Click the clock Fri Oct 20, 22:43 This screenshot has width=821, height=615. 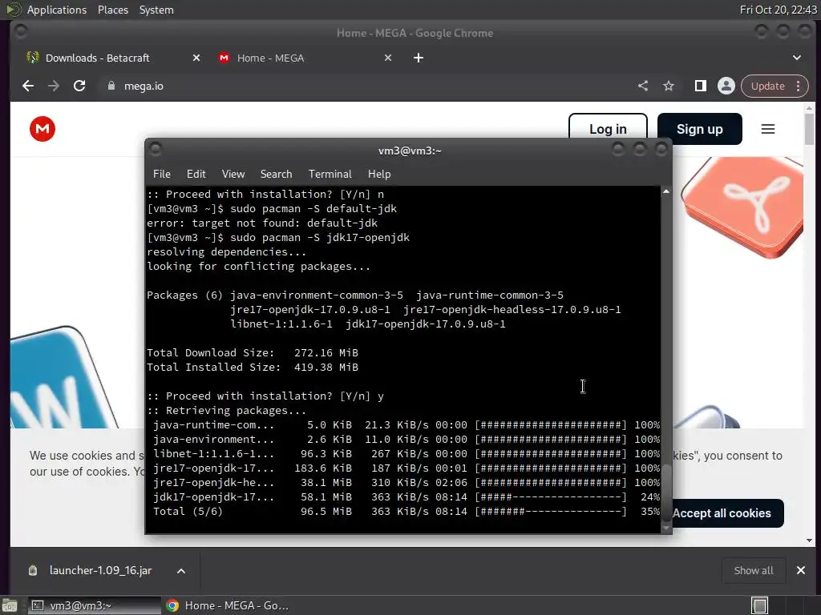[778, 10]
